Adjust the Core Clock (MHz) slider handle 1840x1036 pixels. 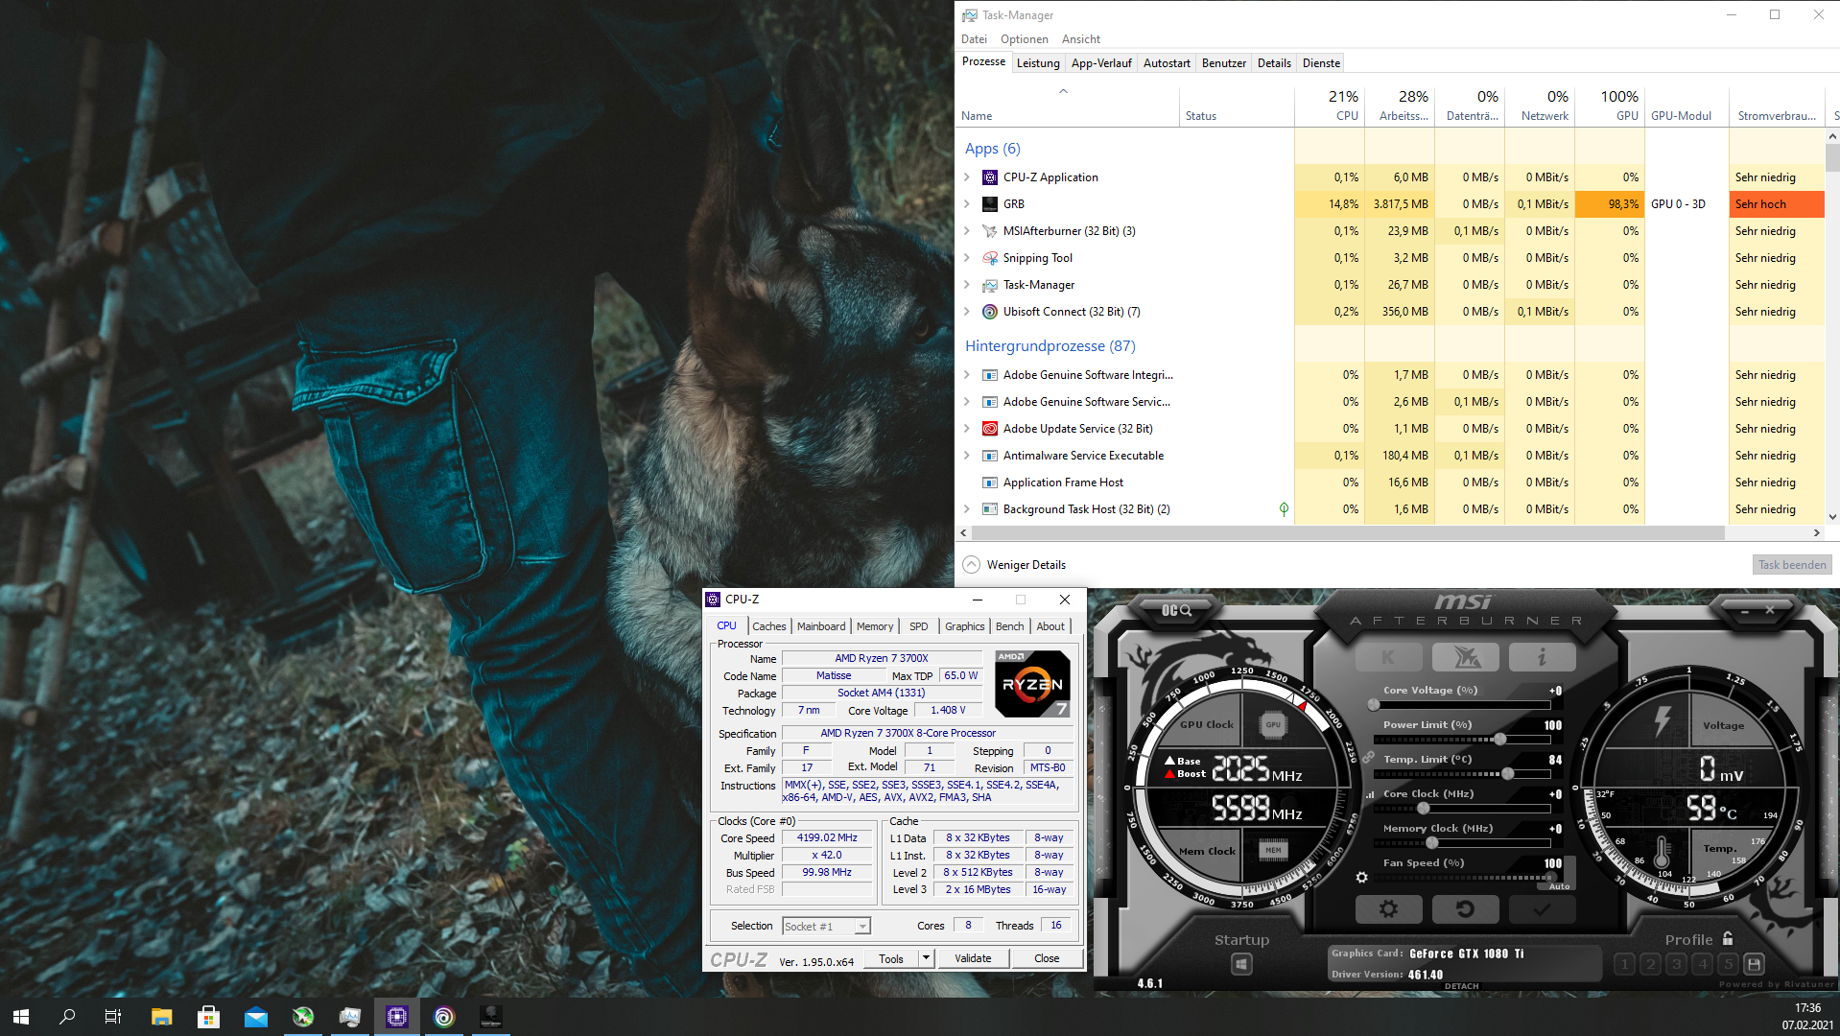click(1423, 808)
